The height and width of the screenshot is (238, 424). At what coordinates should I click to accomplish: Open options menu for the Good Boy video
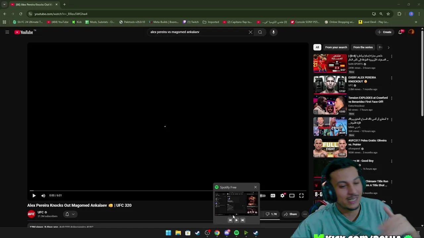pos(392,161)
